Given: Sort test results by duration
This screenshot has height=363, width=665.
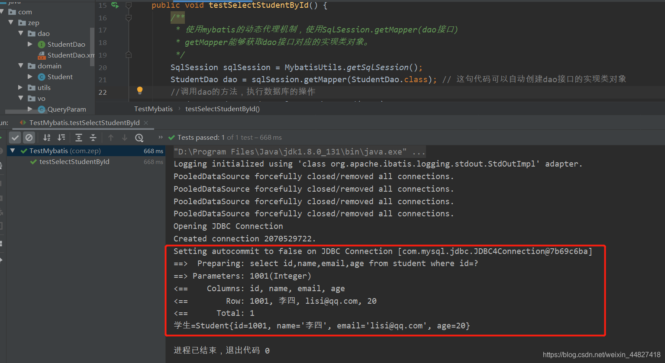Looking at the screenshot, I should pyautogui.click(x=61, y=138).
